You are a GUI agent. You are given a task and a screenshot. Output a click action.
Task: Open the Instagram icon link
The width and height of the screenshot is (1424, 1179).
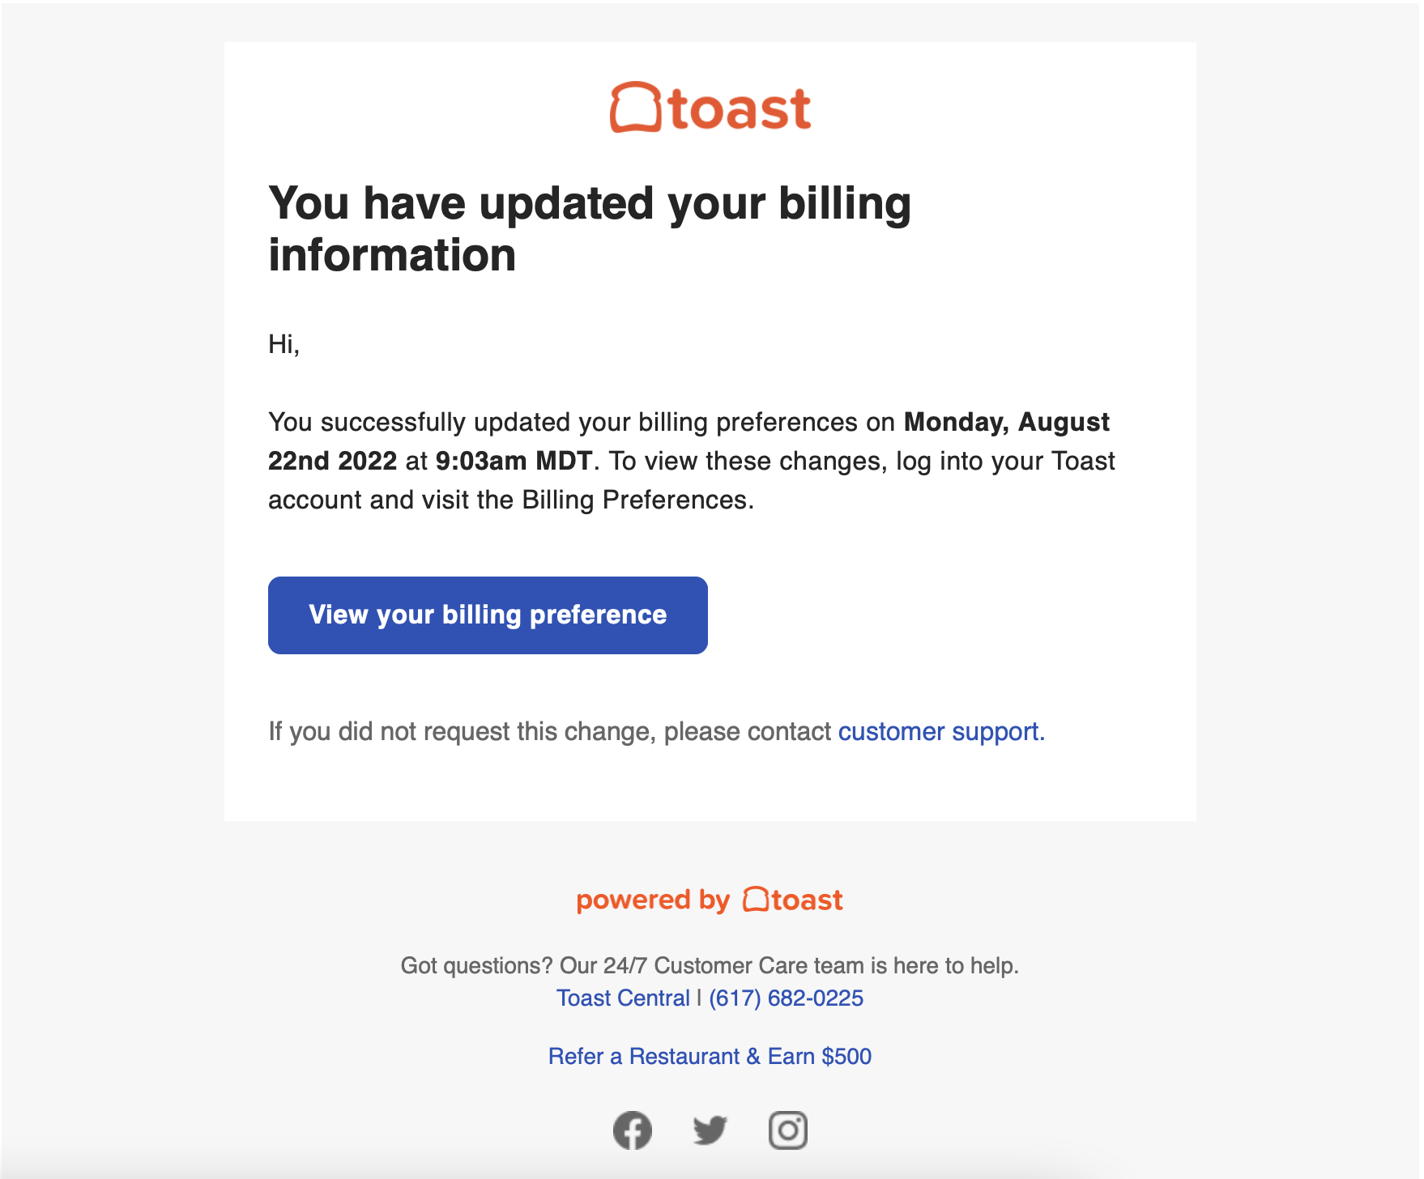pyautogui.click(x=787, y=1130)
